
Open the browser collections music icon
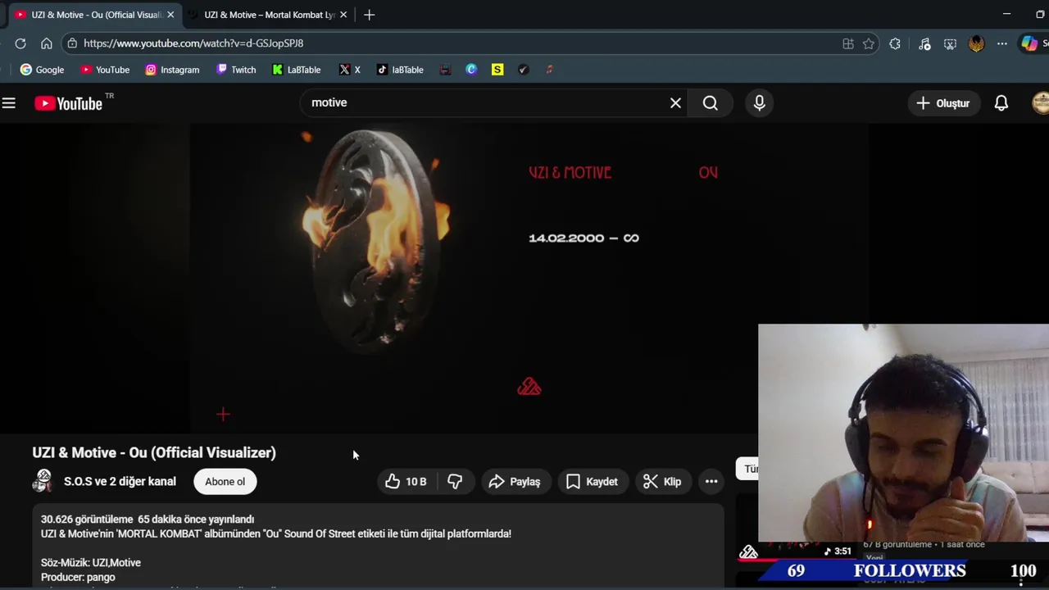[x=924, y=43]
